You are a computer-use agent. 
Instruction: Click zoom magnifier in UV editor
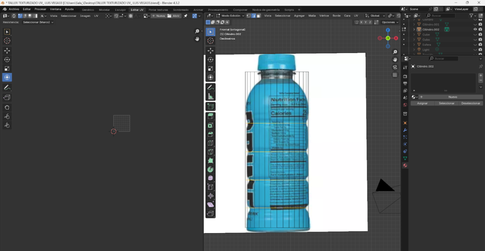[197, 31]
